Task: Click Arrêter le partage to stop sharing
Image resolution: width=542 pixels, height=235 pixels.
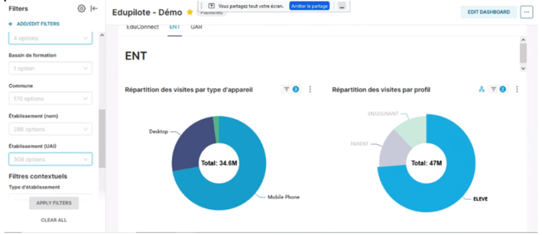Action: [310, 6]
